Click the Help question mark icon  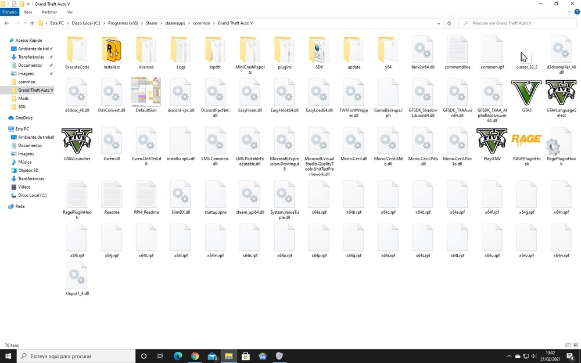coord(576,12)
